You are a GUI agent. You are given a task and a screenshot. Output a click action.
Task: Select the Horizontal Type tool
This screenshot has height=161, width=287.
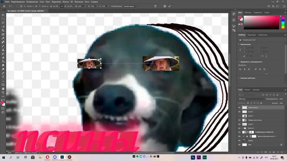(3, 77)
